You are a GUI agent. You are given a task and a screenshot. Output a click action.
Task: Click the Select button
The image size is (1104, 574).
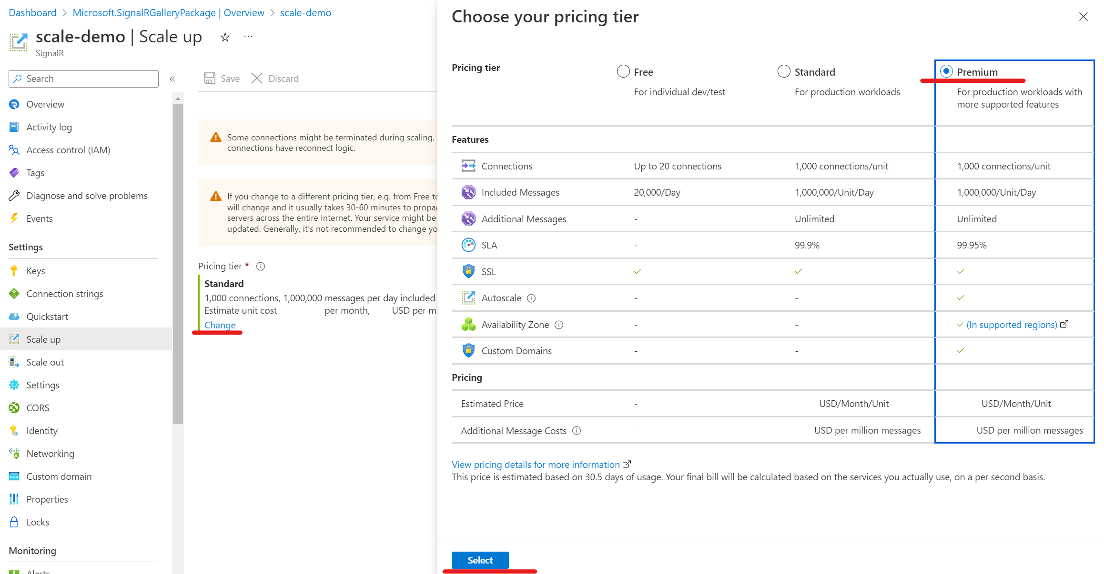480,560
